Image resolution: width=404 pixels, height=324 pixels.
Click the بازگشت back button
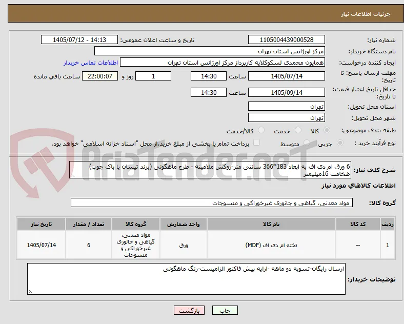click(189, 310)
